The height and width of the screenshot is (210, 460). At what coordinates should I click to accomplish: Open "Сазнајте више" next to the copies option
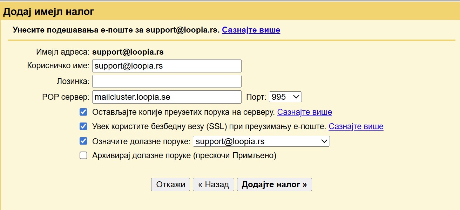(304, 112)
